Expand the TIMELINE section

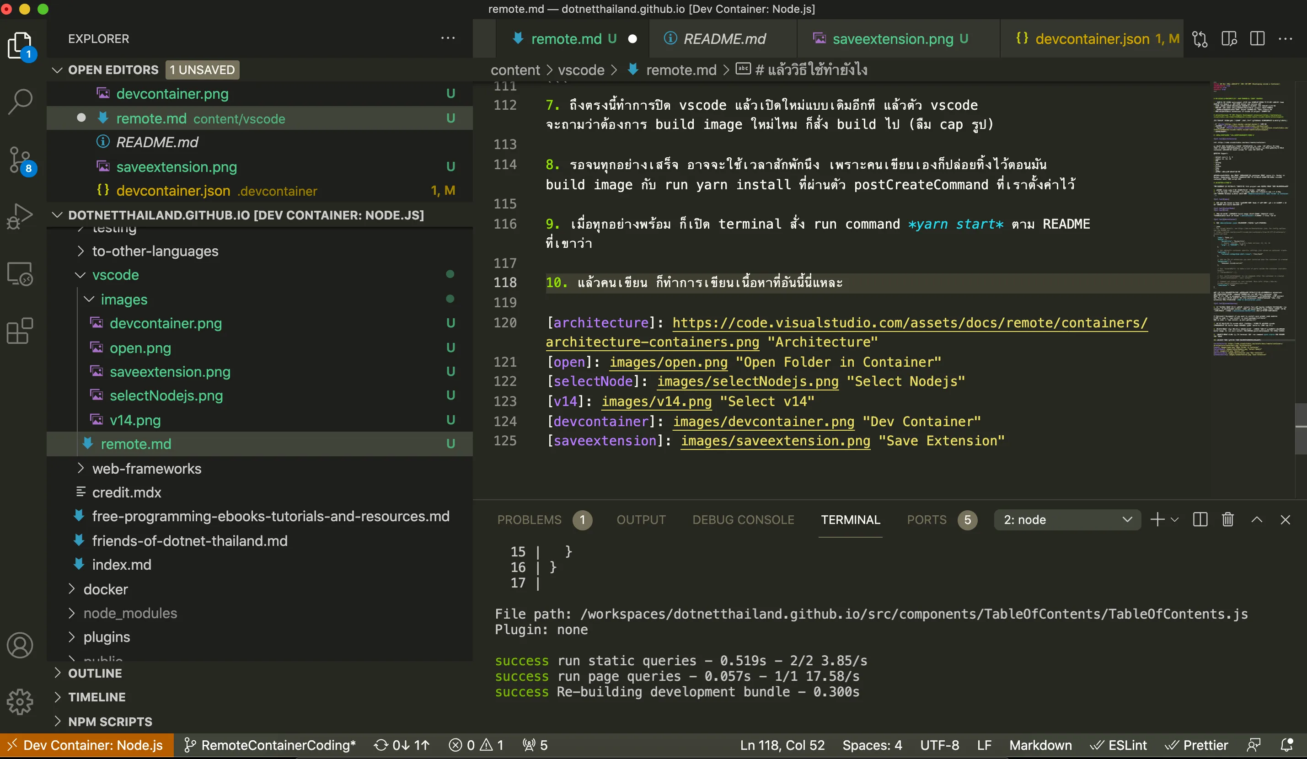point(57,697)
